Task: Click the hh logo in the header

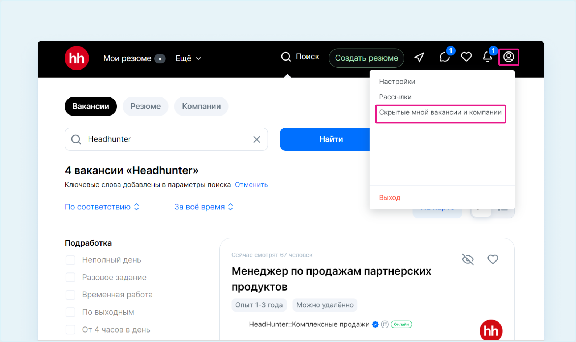Action: click(77, 58)
